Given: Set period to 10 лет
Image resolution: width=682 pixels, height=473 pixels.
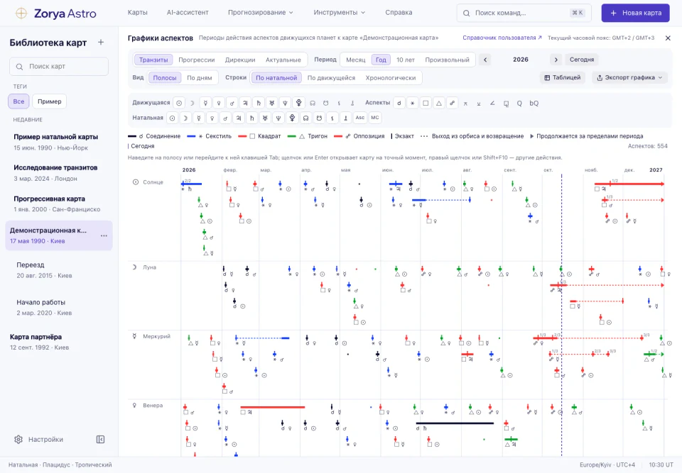Looking at the screenshot, I should click(x=406, y=60).
